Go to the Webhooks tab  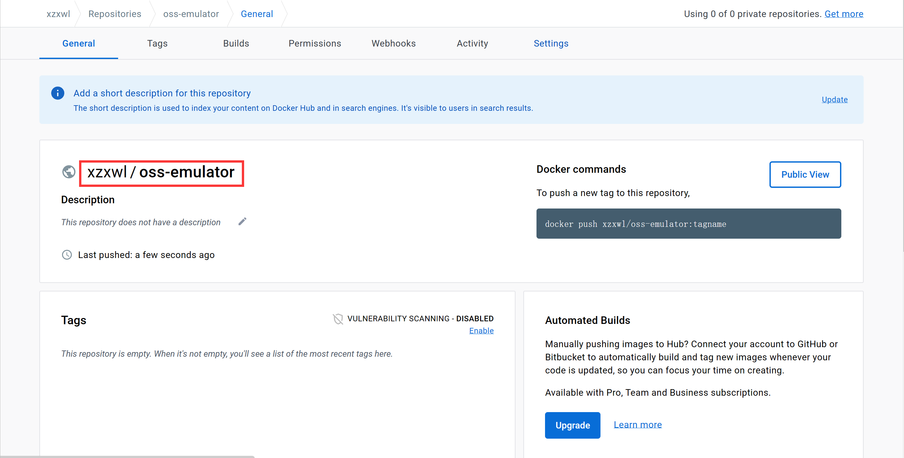pos(393,44)
